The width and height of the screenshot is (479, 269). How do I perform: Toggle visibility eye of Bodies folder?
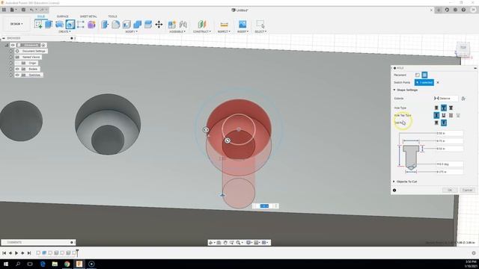(x=17, y=69)
